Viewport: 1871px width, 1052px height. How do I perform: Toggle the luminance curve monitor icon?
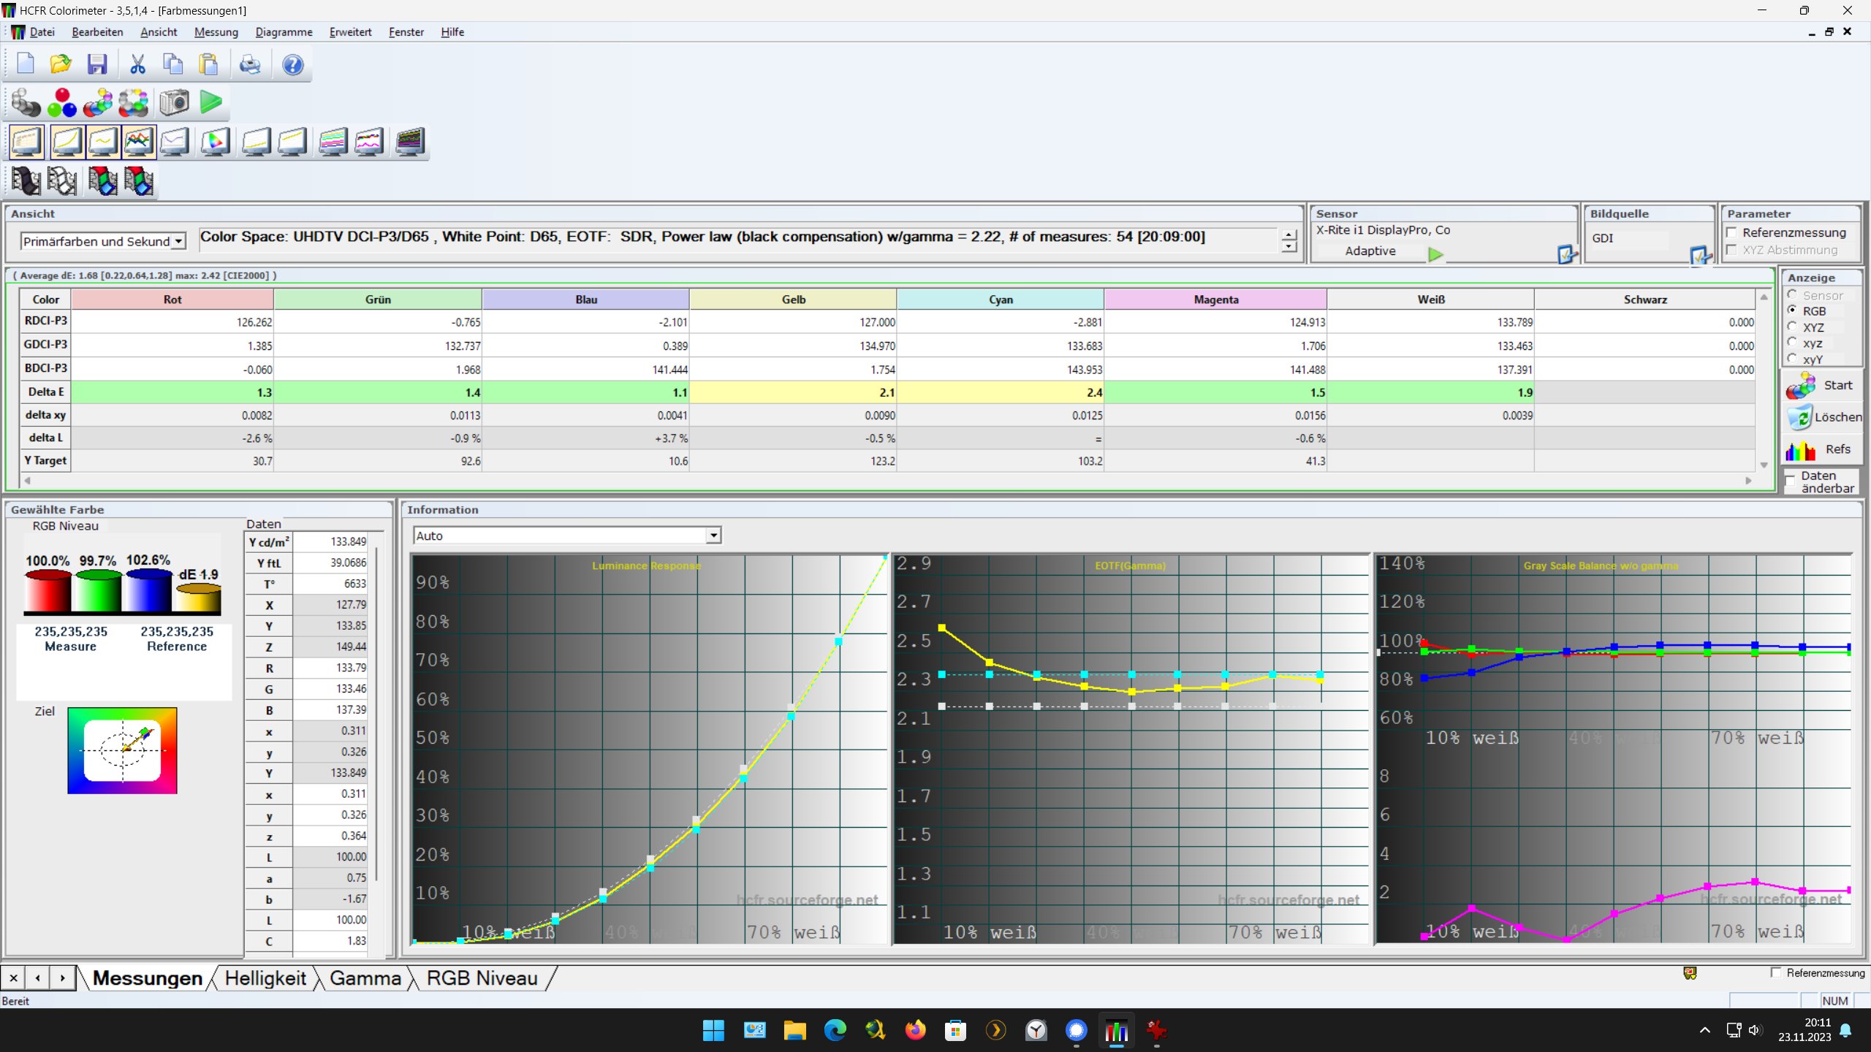coord(66,142)
